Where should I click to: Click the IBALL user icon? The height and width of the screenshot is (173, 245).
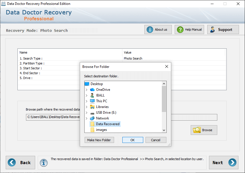[x=92, y=95]
